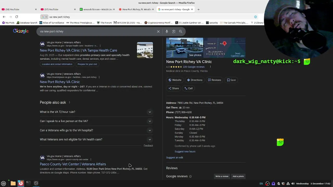333x187 pixels.
Task: Open the file manager from the taskbar
Action: tap(13, 183)
